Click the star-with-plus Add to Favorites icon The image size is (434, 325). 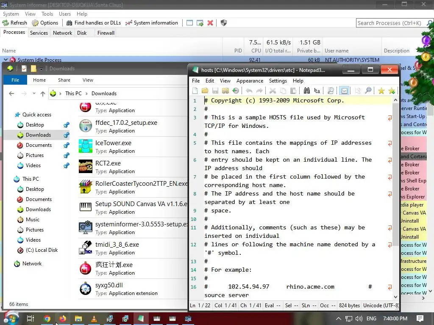[392, 91]
